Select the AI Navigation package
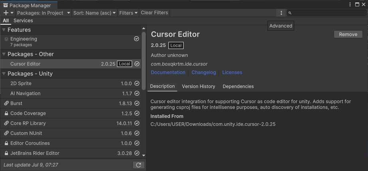 pyautogui.click(x=70, y=93)
